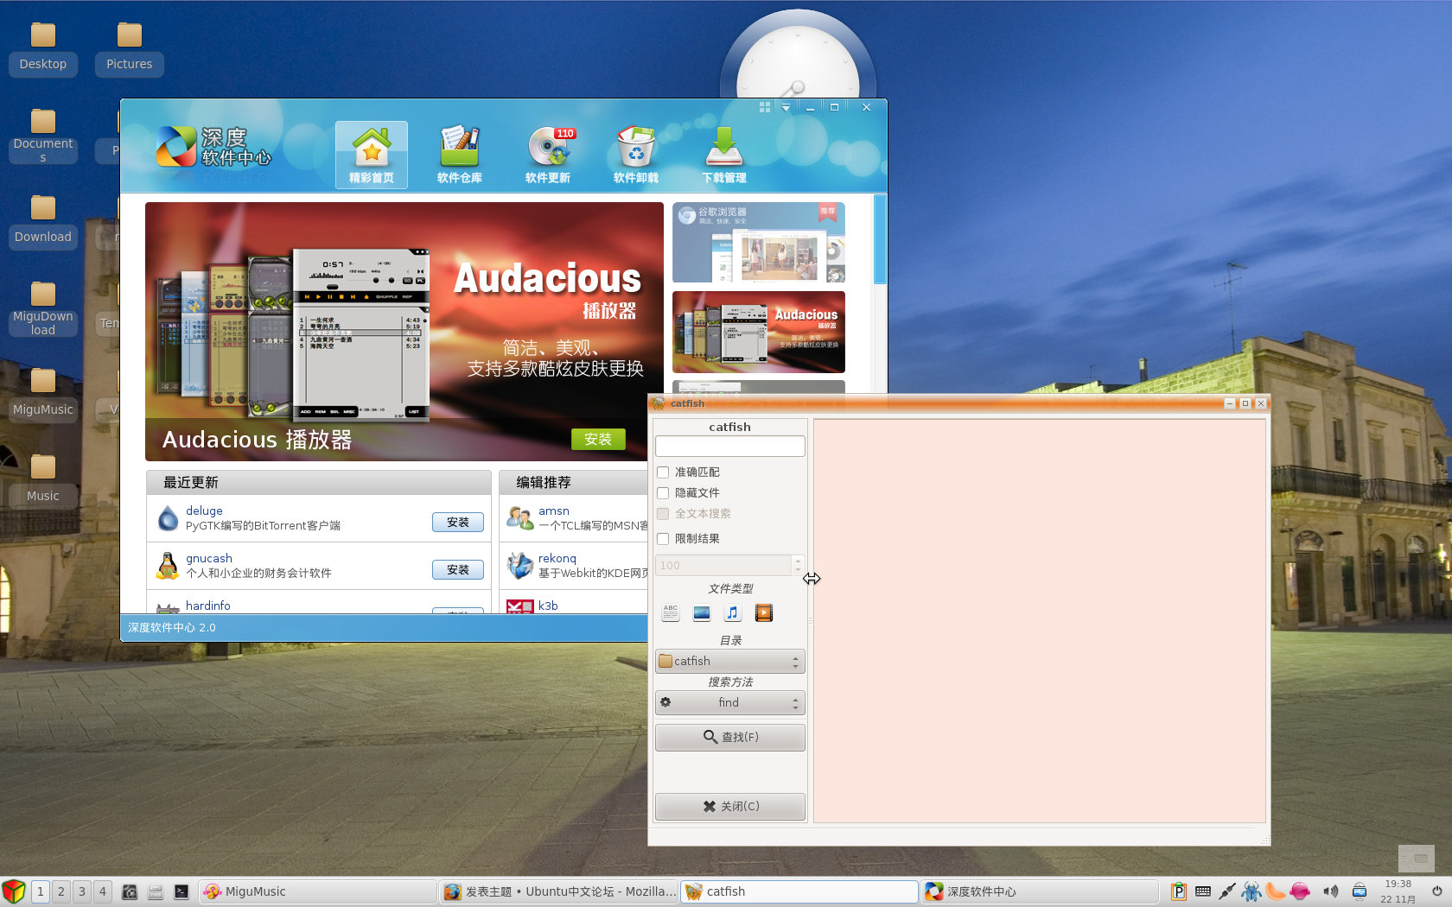This screenshot has width=1452, height=907.
Task: Click the amsn people icon
Action: pos(519,518)
